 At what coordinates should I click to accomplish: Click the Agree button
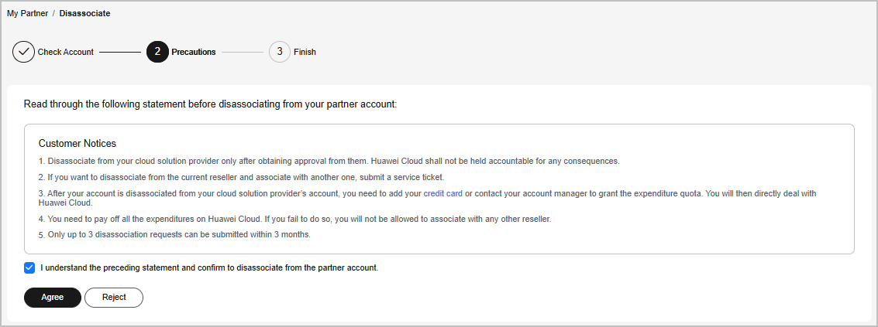pyautogui.click(x=53, y=298)
